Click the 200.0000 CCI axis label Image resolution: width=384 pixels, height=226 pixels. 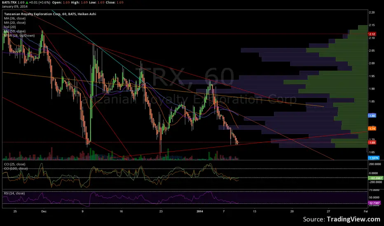(x=375, y=164)
